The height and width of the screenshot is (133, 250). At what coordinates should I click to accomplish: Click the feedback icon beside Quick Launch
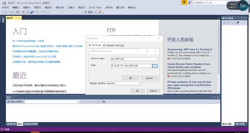click(190, 2)
